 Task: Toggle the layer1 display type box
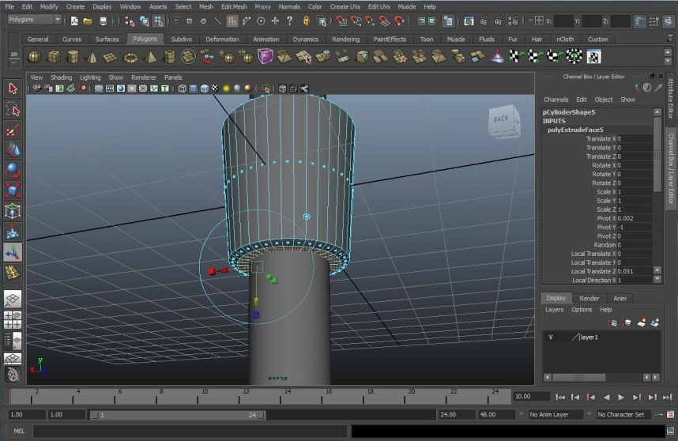(563, 337)
